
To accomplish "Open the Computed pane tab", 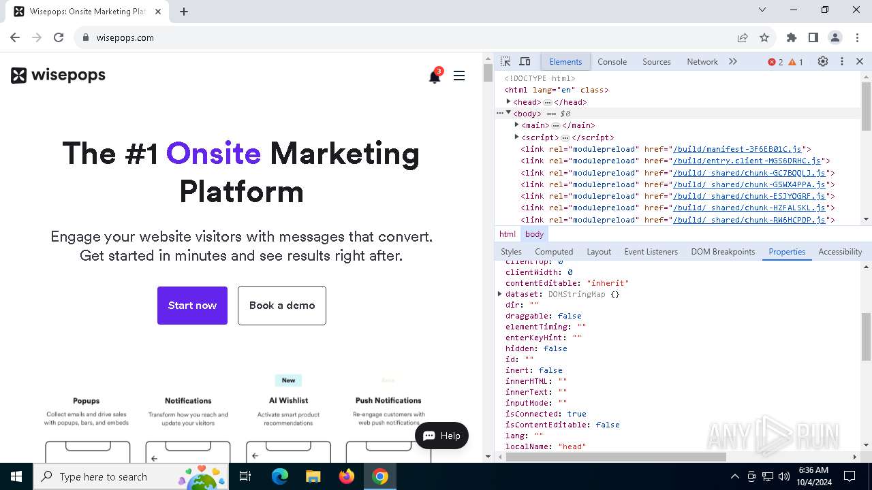I will [x=554, y=252].
